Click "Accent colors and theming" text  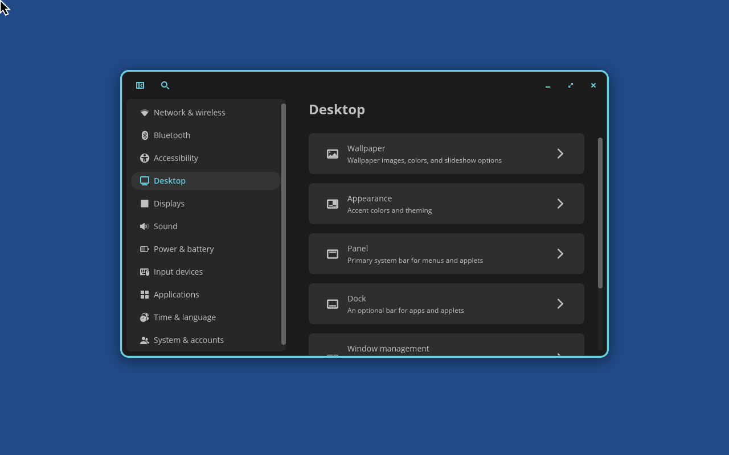coord(390,210)
